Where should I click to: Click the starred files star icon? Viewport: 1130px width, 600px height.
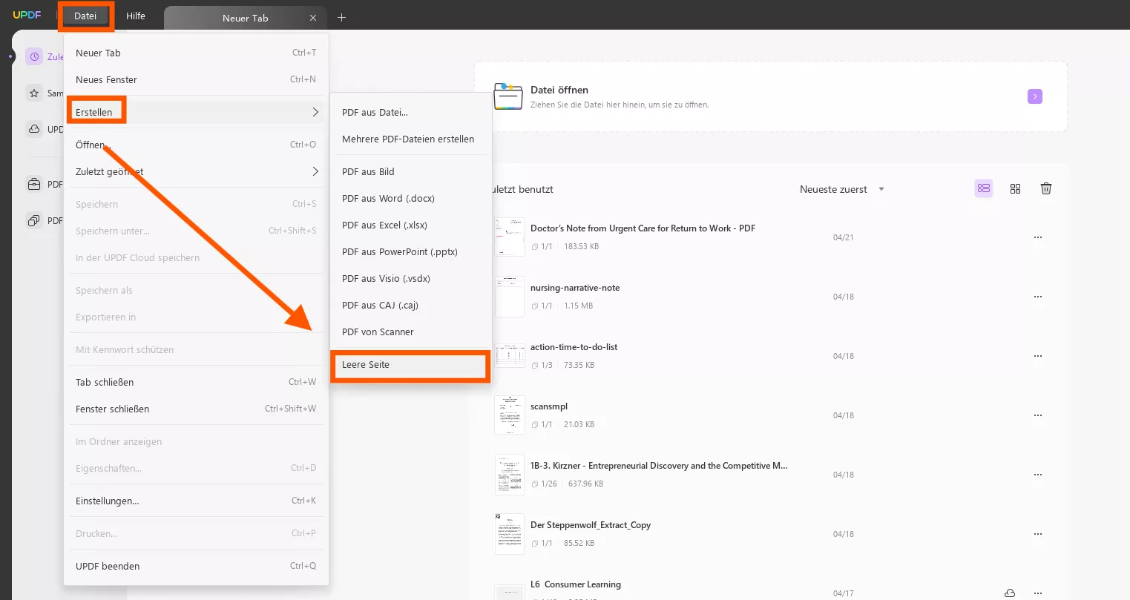click(34, 93)
